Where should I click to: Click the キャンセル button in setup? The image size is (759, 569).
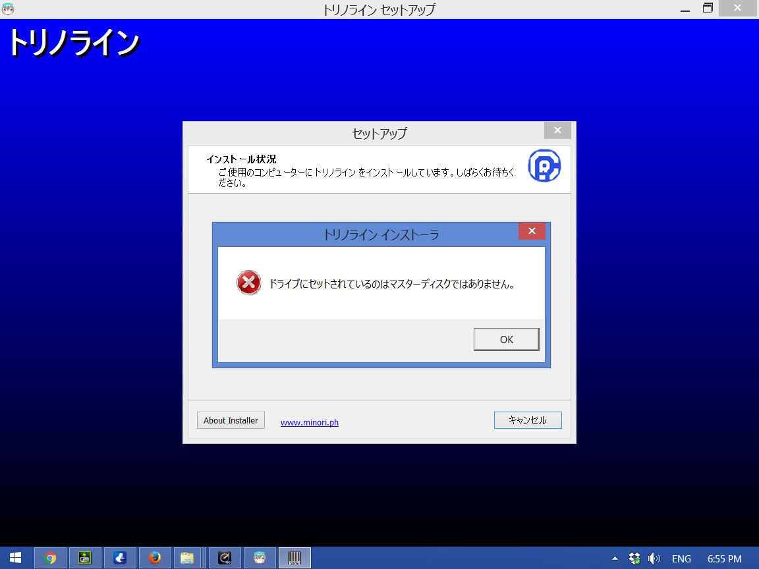click(x=528, y=420)
